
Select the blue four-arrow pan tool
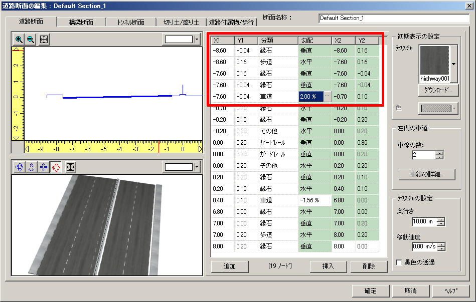click(43, 167)
